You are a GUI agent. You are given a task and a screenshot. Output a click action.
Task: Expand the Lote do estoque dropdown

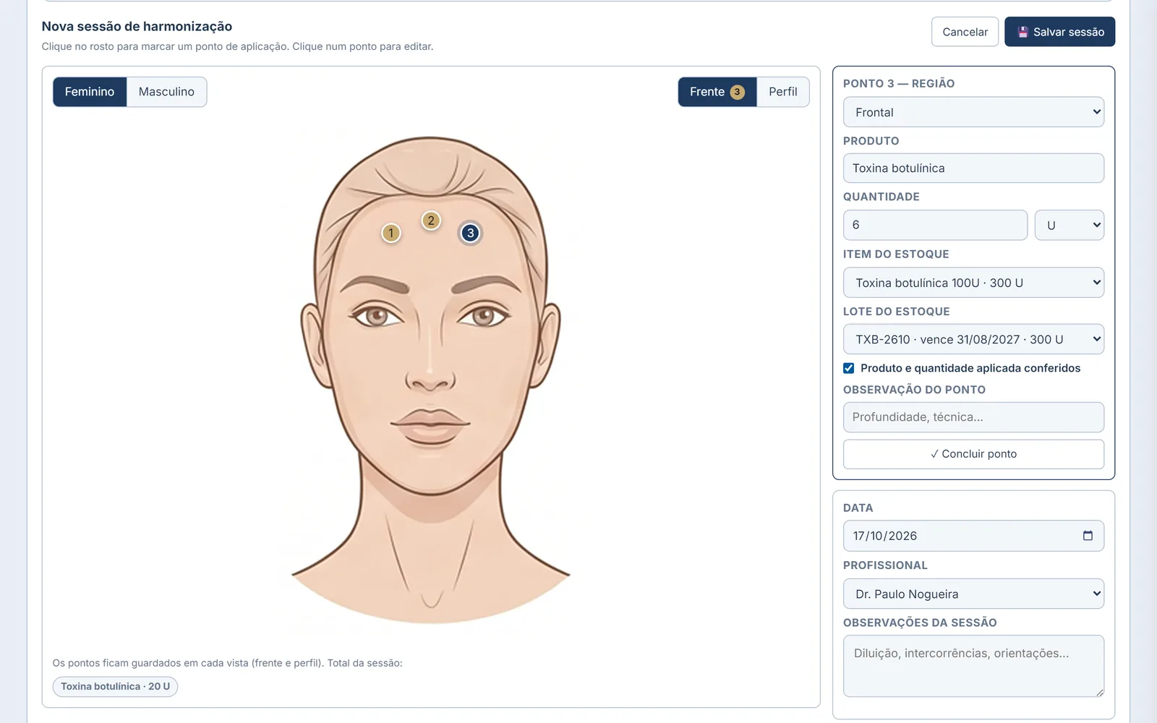pyautogui.click(x=973, y=339)
